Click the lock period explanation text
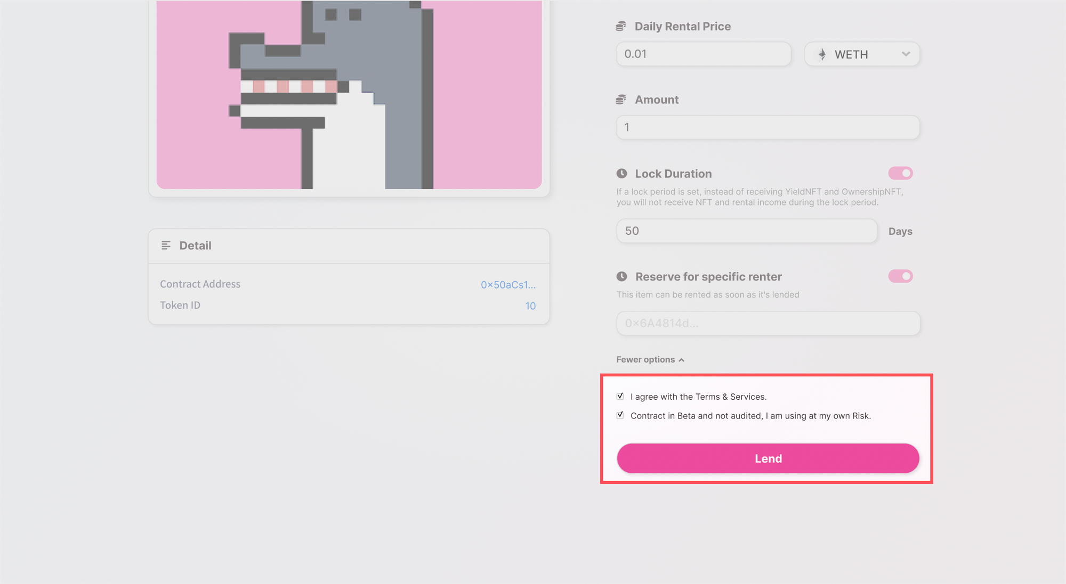 tap(760, 197)
